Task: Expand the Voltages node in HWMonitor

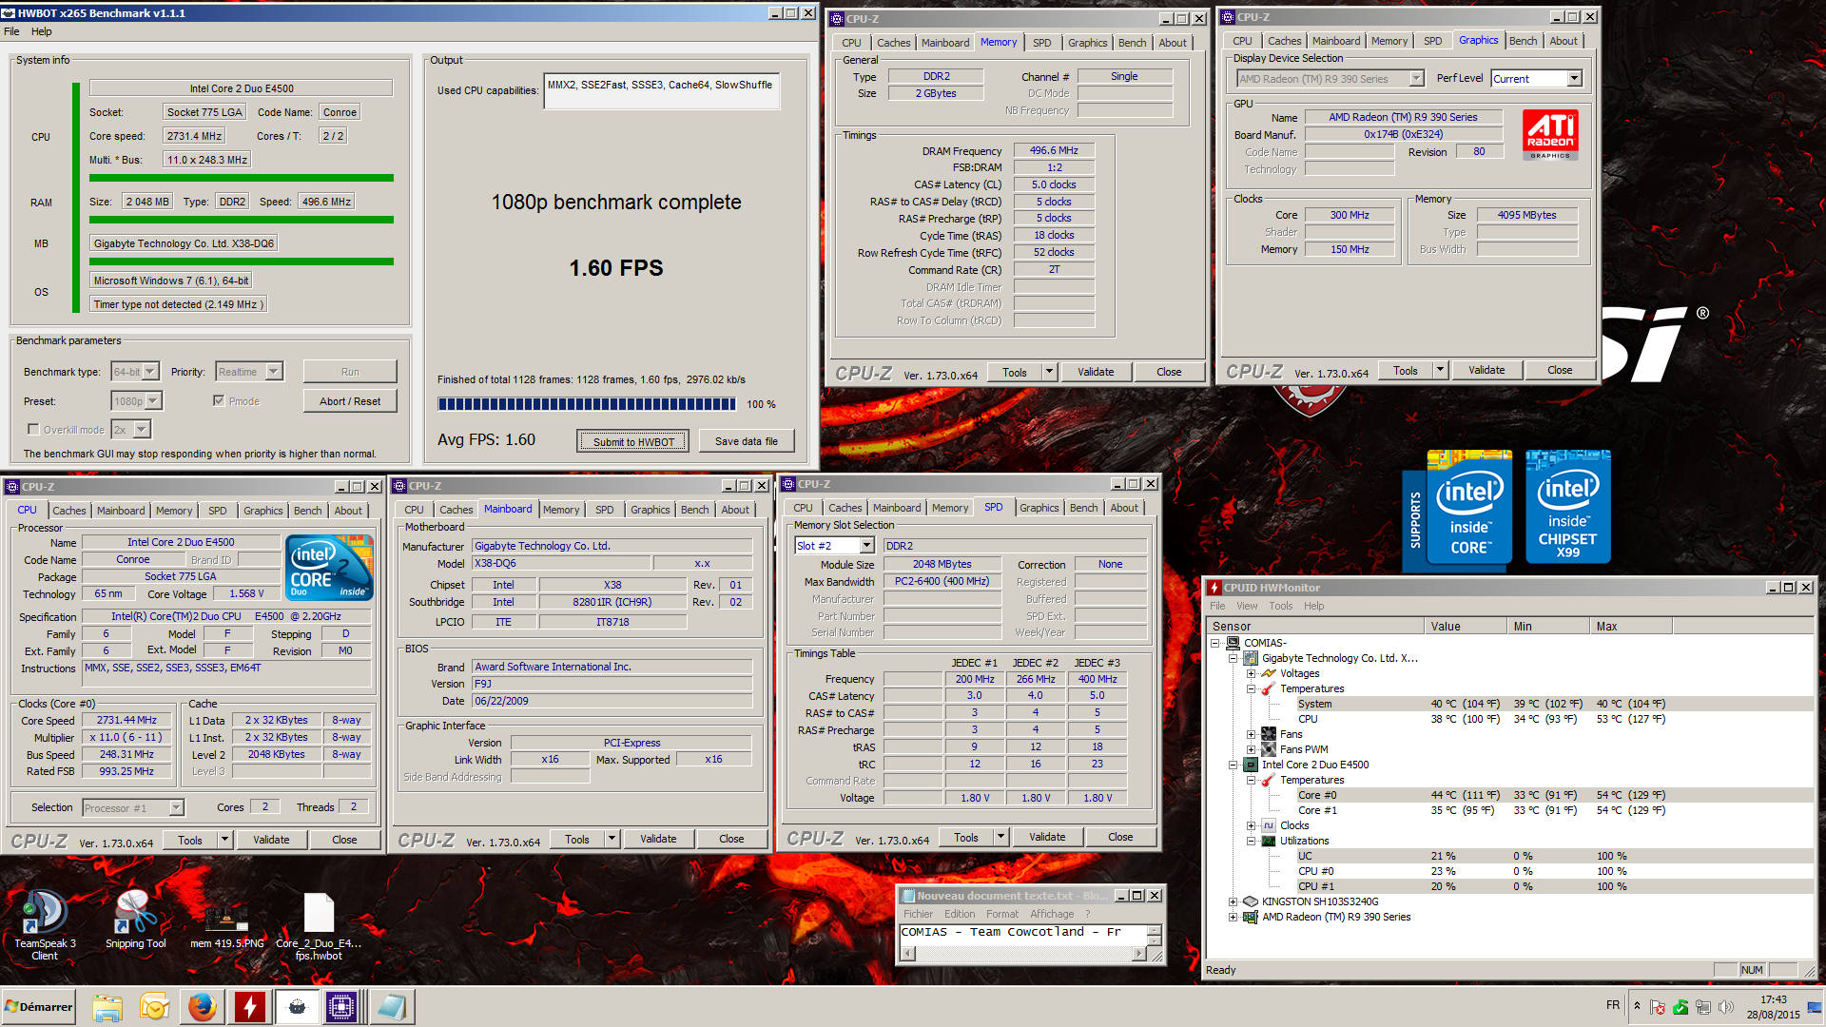Action: click(x=1251, y=673)
